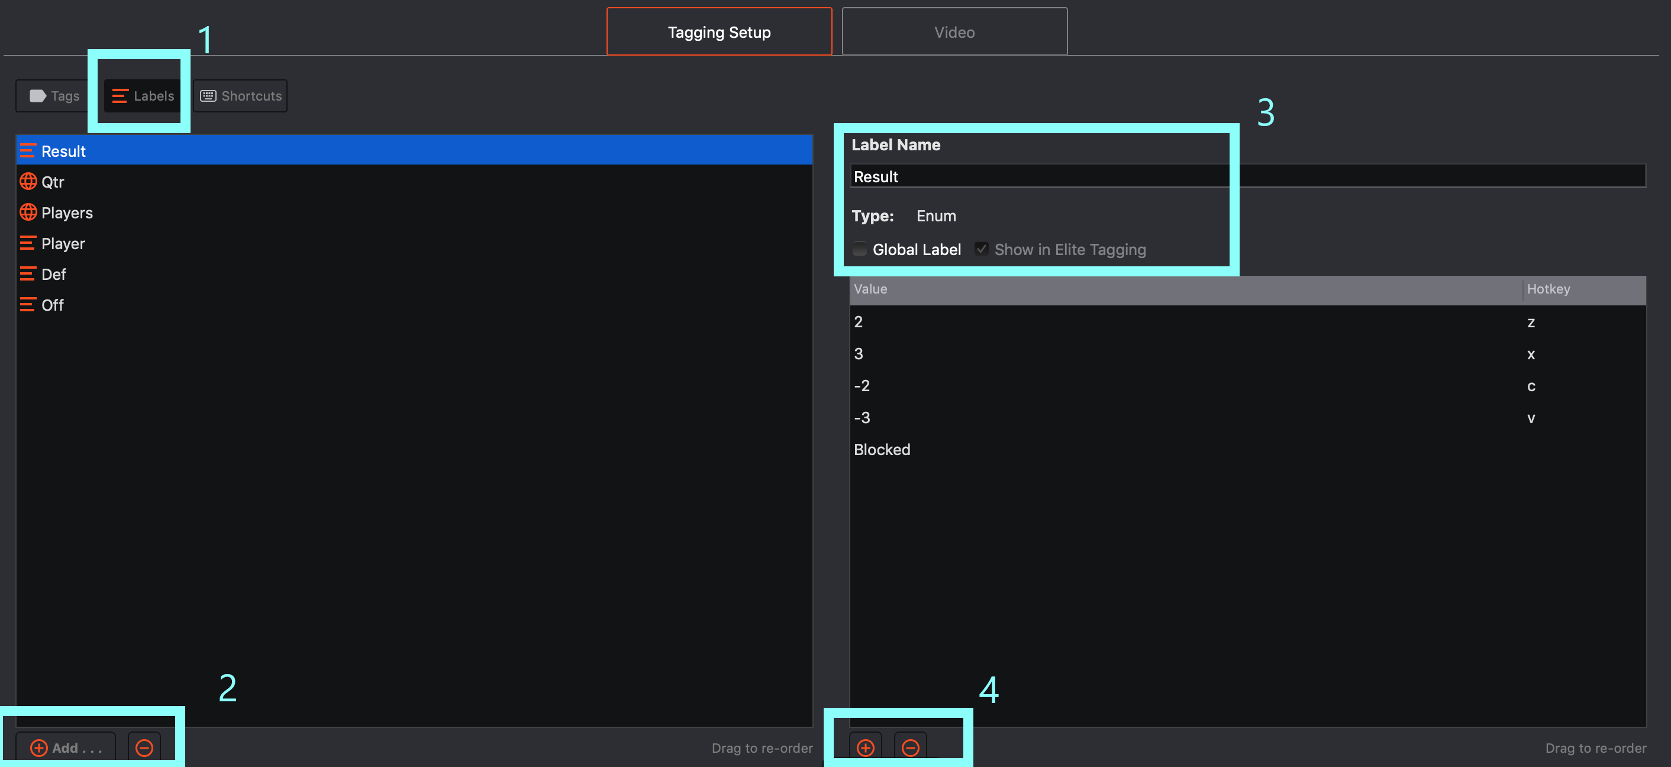Click the list icon beside Result

[28, 150]
